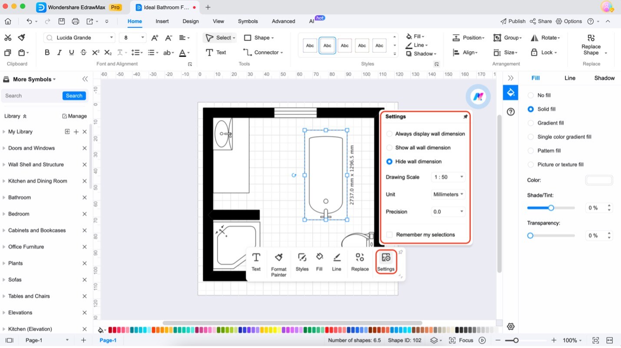The height and width of the screenshot is (348, 621).
Task: Open the layers icon in status bar
Action: [x=434, y=341]
